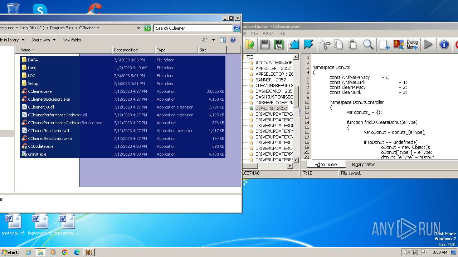Select the APPKILLER : 2057 tree item
Image resolution: width=458 pixels, height=257 pixels.
pos(273,68)
